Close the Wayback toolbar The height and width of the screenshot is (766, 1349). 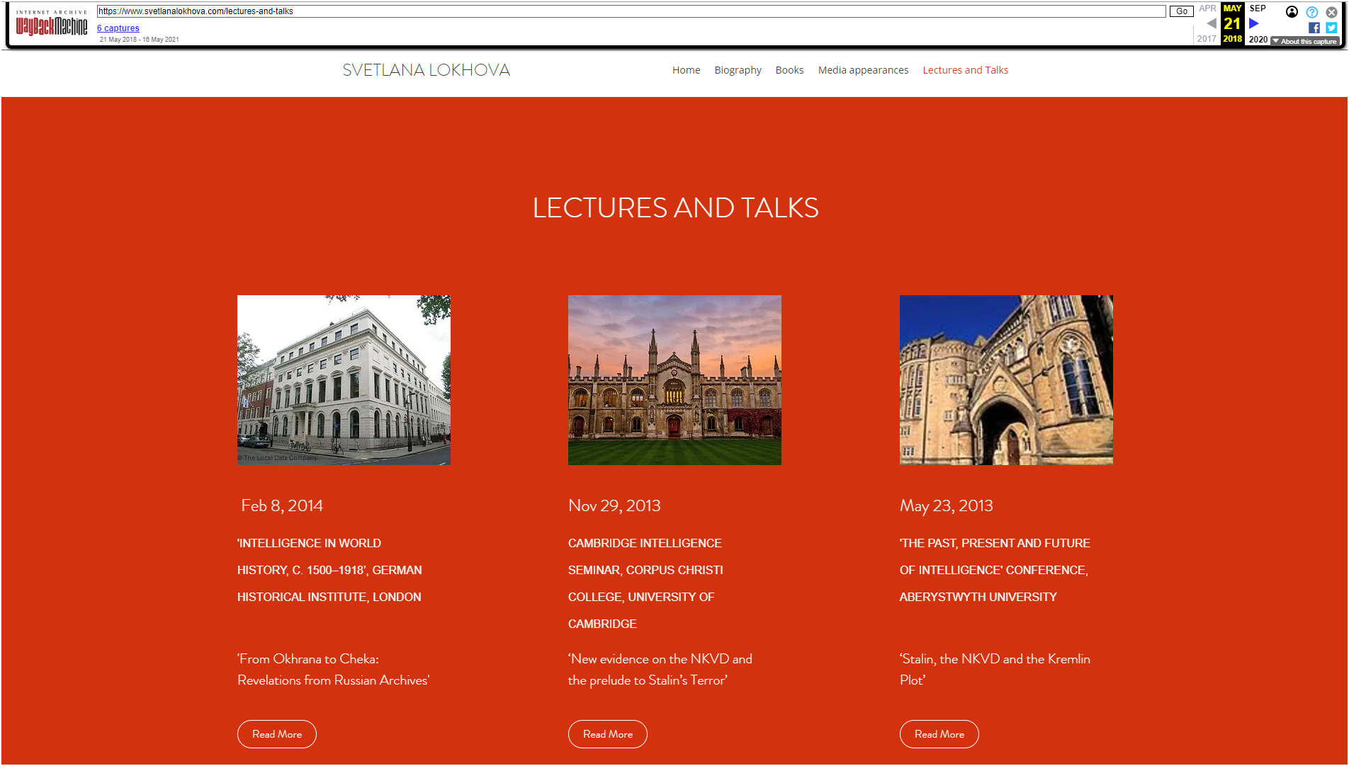(1331, 11)
